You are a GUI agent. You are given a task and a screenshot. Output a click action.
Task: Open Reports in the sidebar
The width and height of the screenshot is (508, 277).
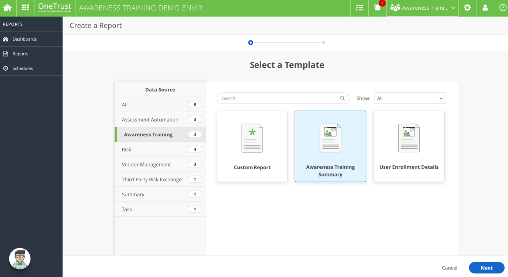coord(20,54)
